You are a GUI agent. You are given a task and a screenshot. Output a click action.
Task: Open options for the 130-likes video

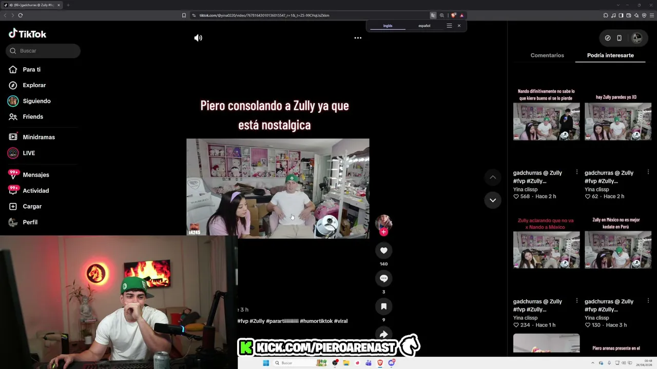648,301
